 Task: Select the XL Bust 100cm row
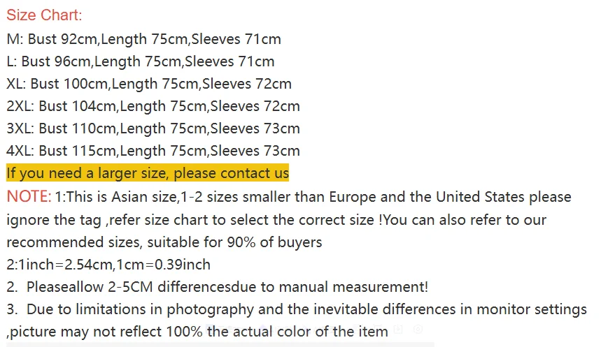click(x=148, y=84)
